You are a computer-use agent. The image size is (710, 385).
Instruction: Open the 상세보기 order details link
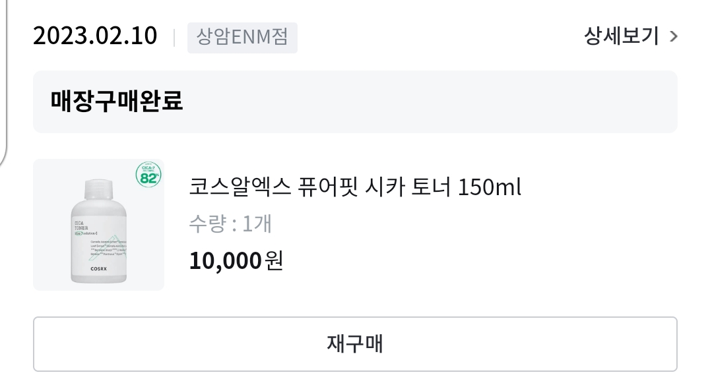point(621,36)
